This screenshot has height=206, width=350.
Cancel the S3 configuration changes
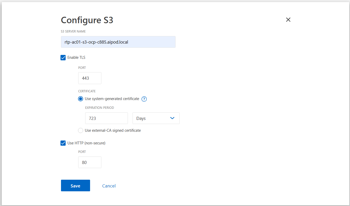[109, 186]
